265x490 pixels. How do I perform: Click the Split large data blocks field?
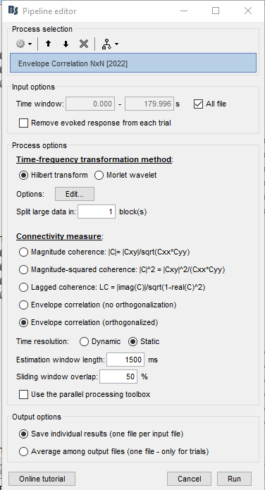pos(97,212)
